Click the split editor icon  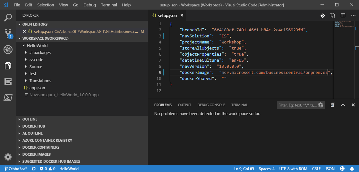[x=343, y=15]
